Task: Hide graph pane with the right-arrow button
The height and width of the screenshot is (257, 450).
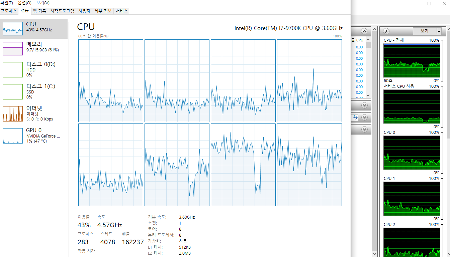Action: click(x=386, y=31)
